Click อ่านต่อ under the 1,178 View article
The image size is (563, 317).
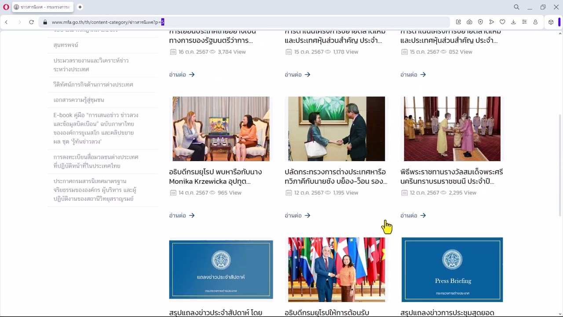point(297,74)
